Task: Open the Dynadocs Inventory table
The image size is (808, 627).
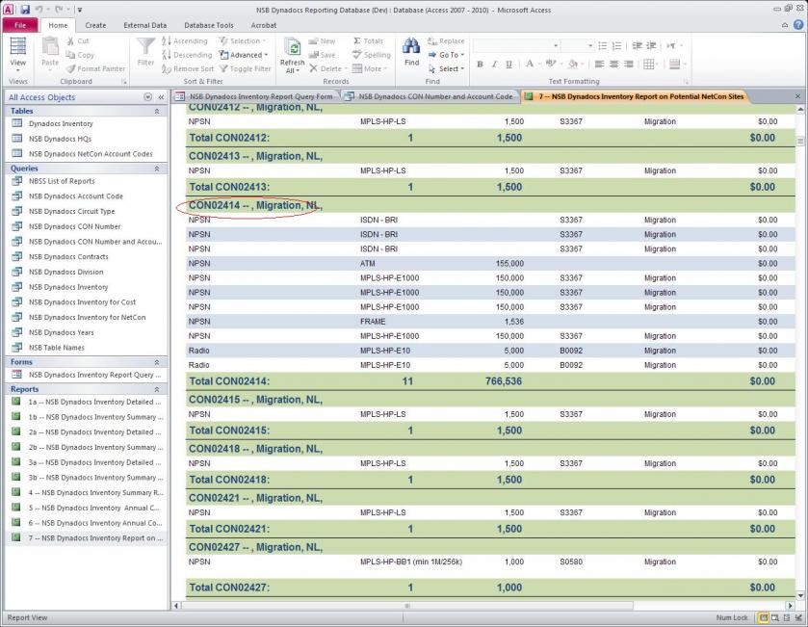Action: (x=61, y=123)
